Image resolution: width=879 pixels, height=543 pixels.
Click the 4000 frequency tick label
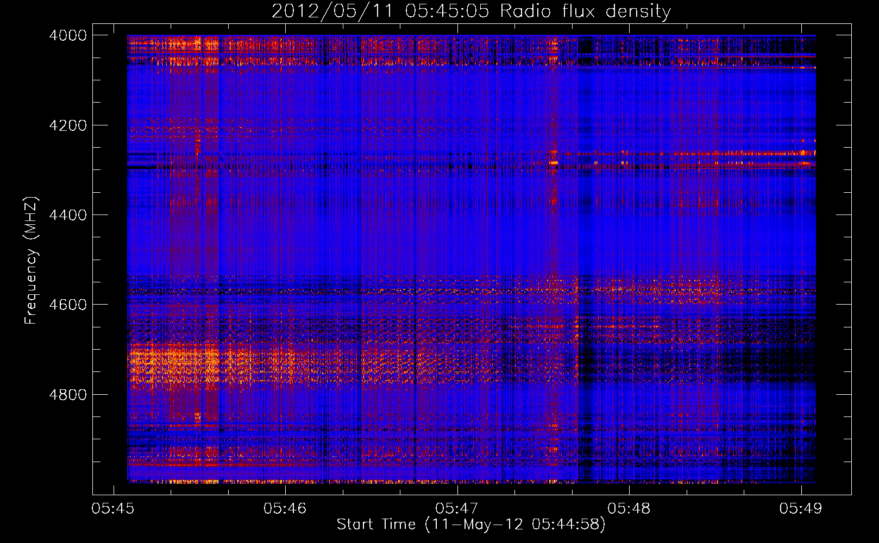tap(68, 35)
